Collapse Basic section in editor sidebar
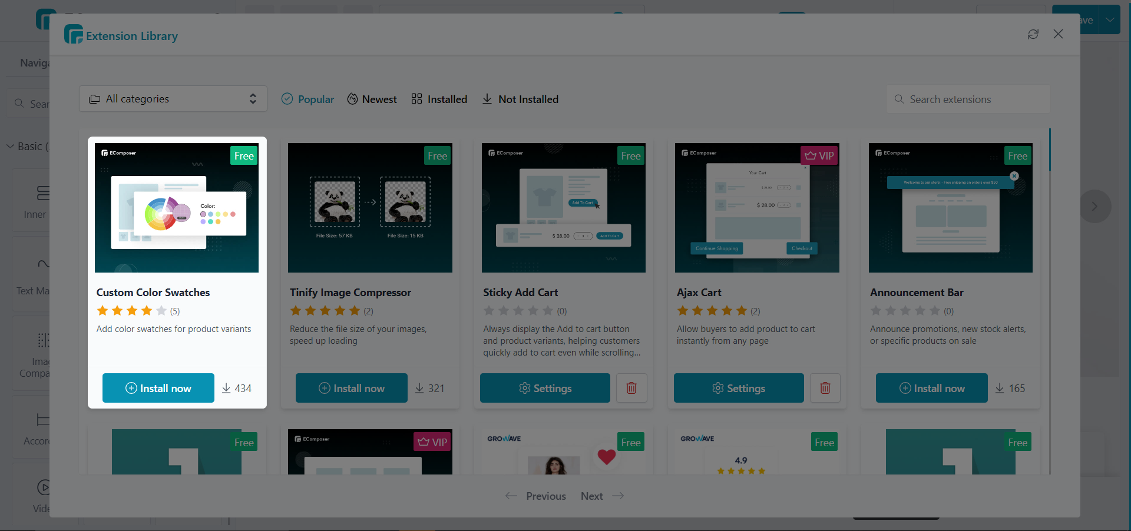This screenshot has width=1131, height=531. tap(10, 147)
